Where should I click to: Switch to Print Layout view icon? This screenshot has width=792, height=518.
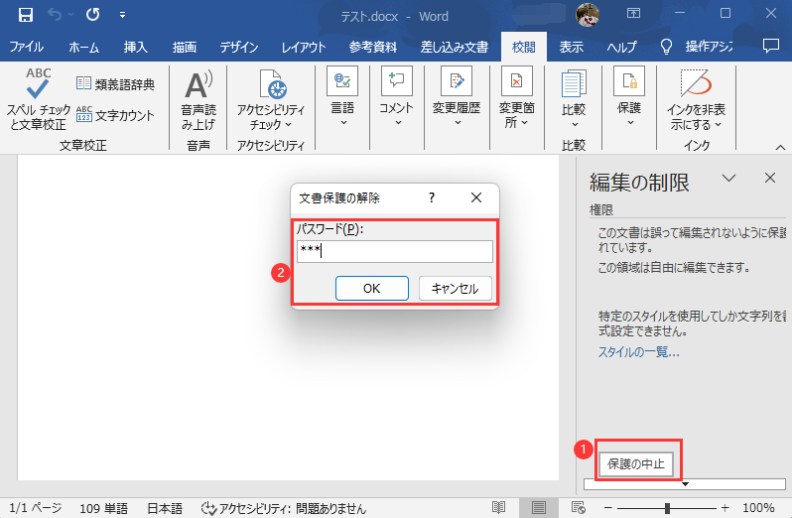click(x=539, y=507)
